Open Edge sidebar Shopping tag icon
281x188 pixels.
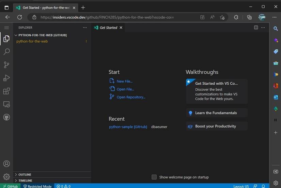[x=276, y=52]
